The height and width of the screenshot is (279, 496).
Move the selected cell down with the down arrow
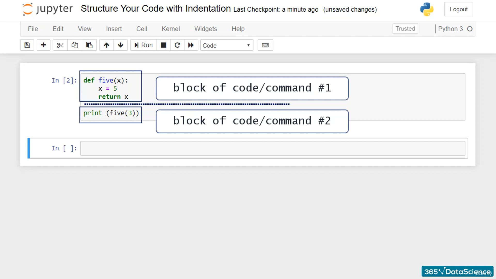tap(121, 45)
